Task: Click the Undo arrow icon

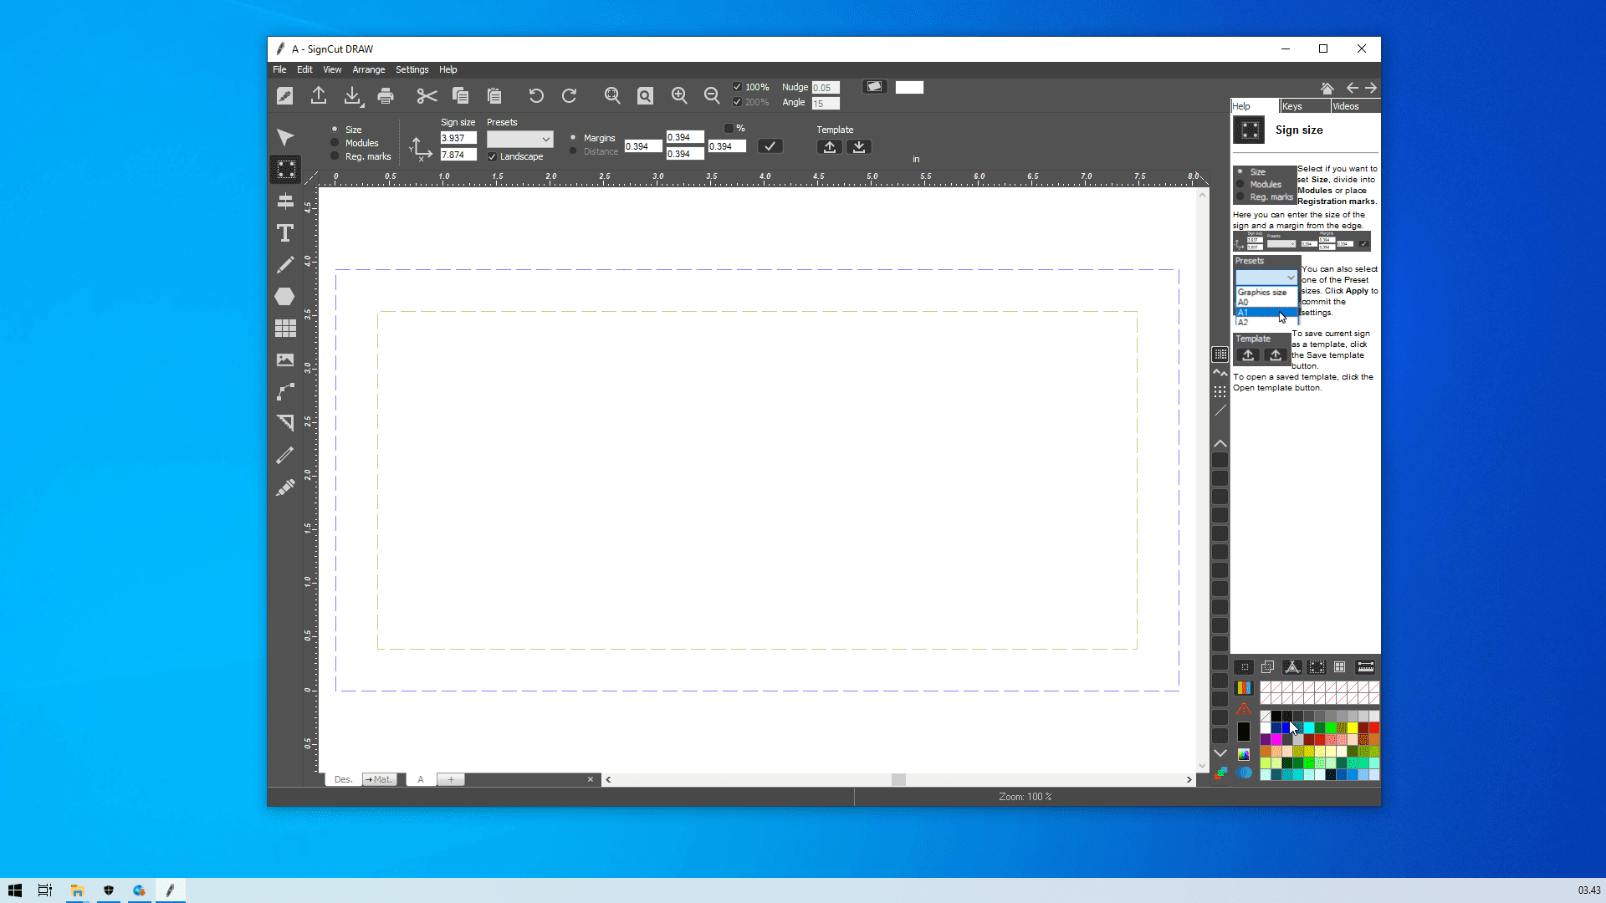Action: 536,96
